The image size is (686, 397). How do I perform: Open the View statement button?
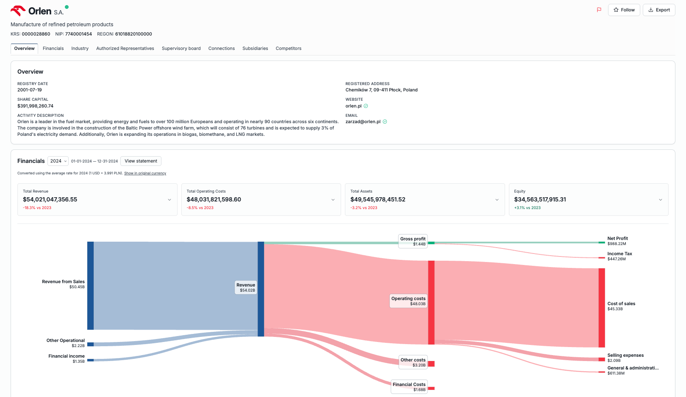tap(141, 161)
